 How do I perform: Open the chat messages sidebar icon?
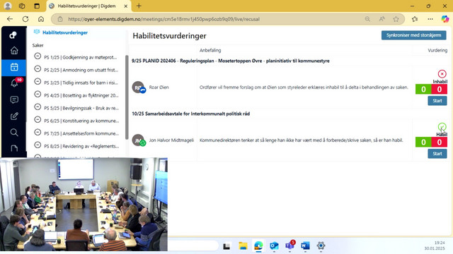coord(14,100)
